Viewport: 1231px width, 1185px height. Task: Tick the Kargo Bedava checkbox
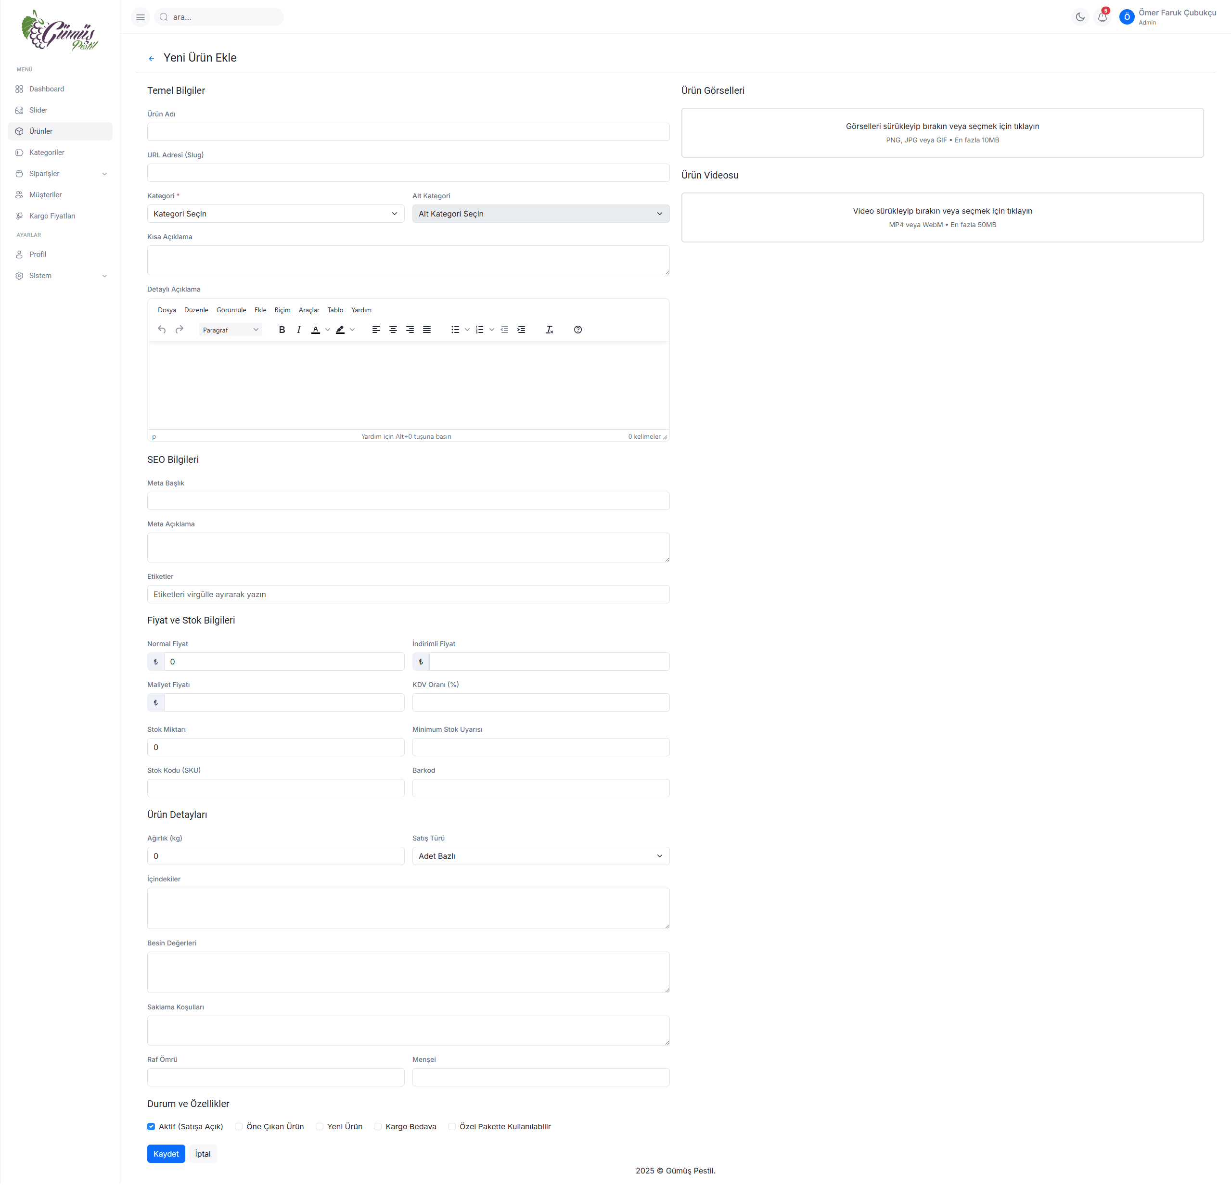(x=378, y=1127)
